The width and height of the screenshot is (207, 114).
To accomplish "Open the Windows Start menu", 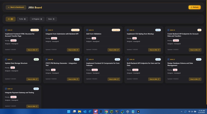I will tap(69, 112).
